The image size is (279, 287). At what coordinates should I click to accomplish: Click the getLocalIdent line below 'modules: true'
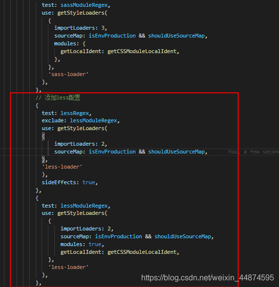tap(120, 252)
